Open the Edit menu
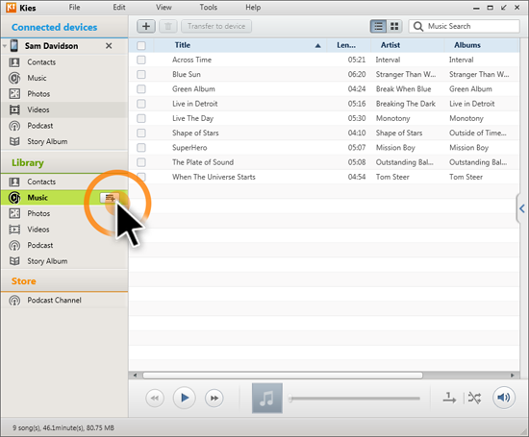529x437 pixels. pyautogui.click(x=118, y=8)
